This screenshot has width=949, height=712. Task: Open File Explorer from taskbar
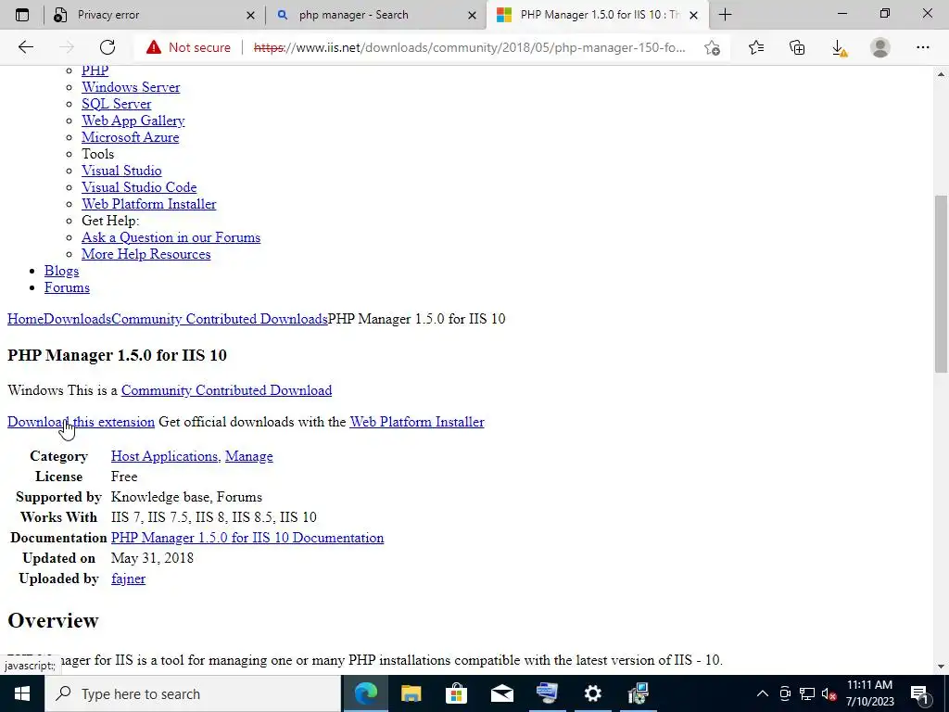click(411, 693)
